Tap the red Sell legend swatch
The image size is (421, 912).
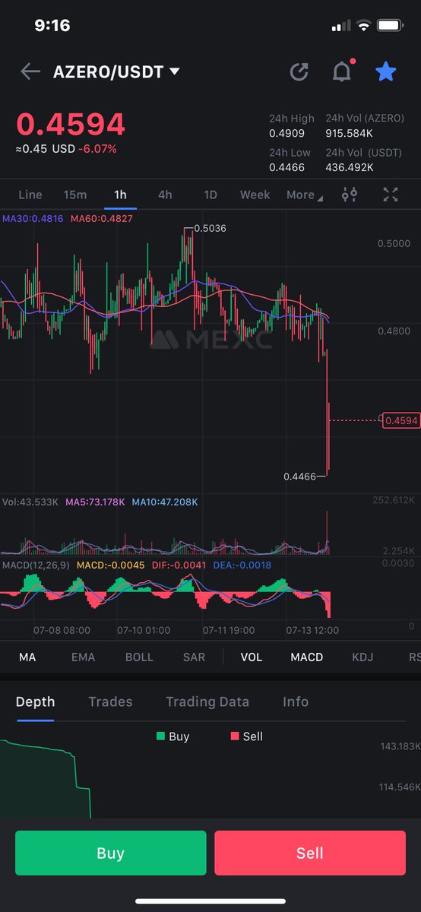tap(235, 736)
